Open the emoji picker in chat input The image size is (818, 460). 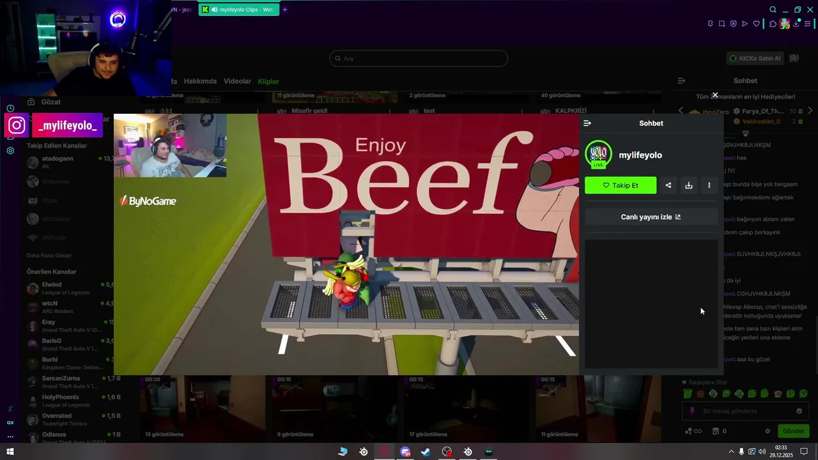tap(799, 411)
